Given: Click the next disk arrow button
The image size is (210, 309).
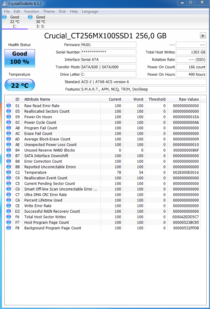Looking at the screenshot, I should pyautogui.click(x=203, y=36).
